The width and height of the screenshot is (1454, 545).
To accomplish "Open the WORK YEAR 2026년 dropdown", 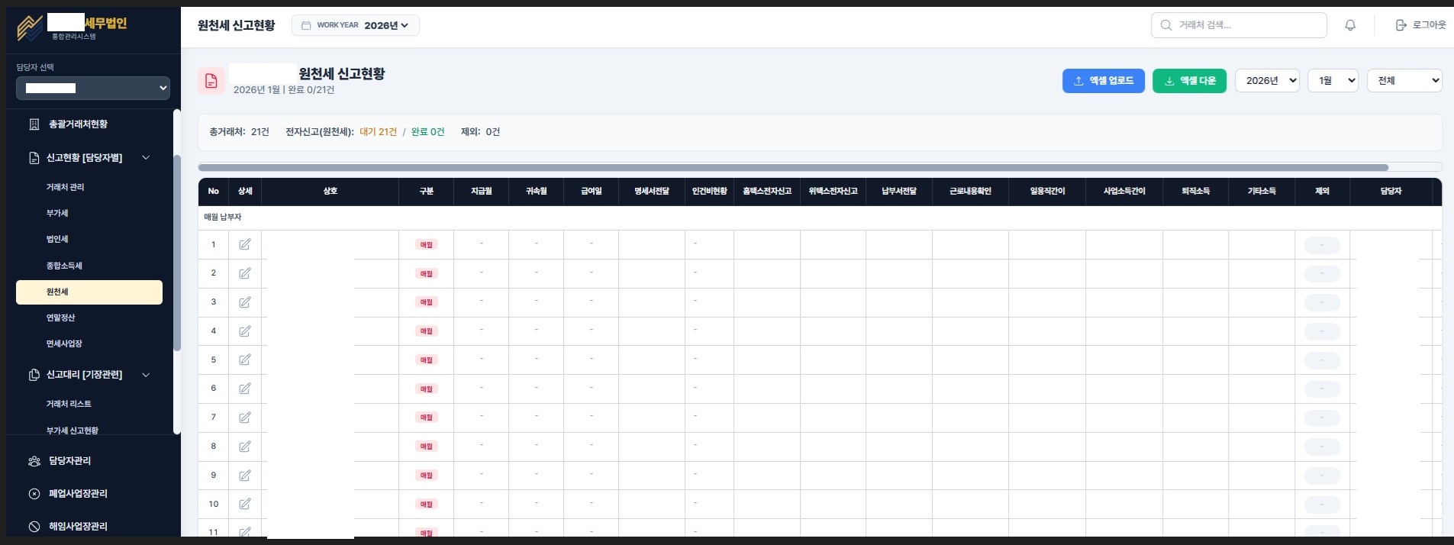I will tap(356, 25).
